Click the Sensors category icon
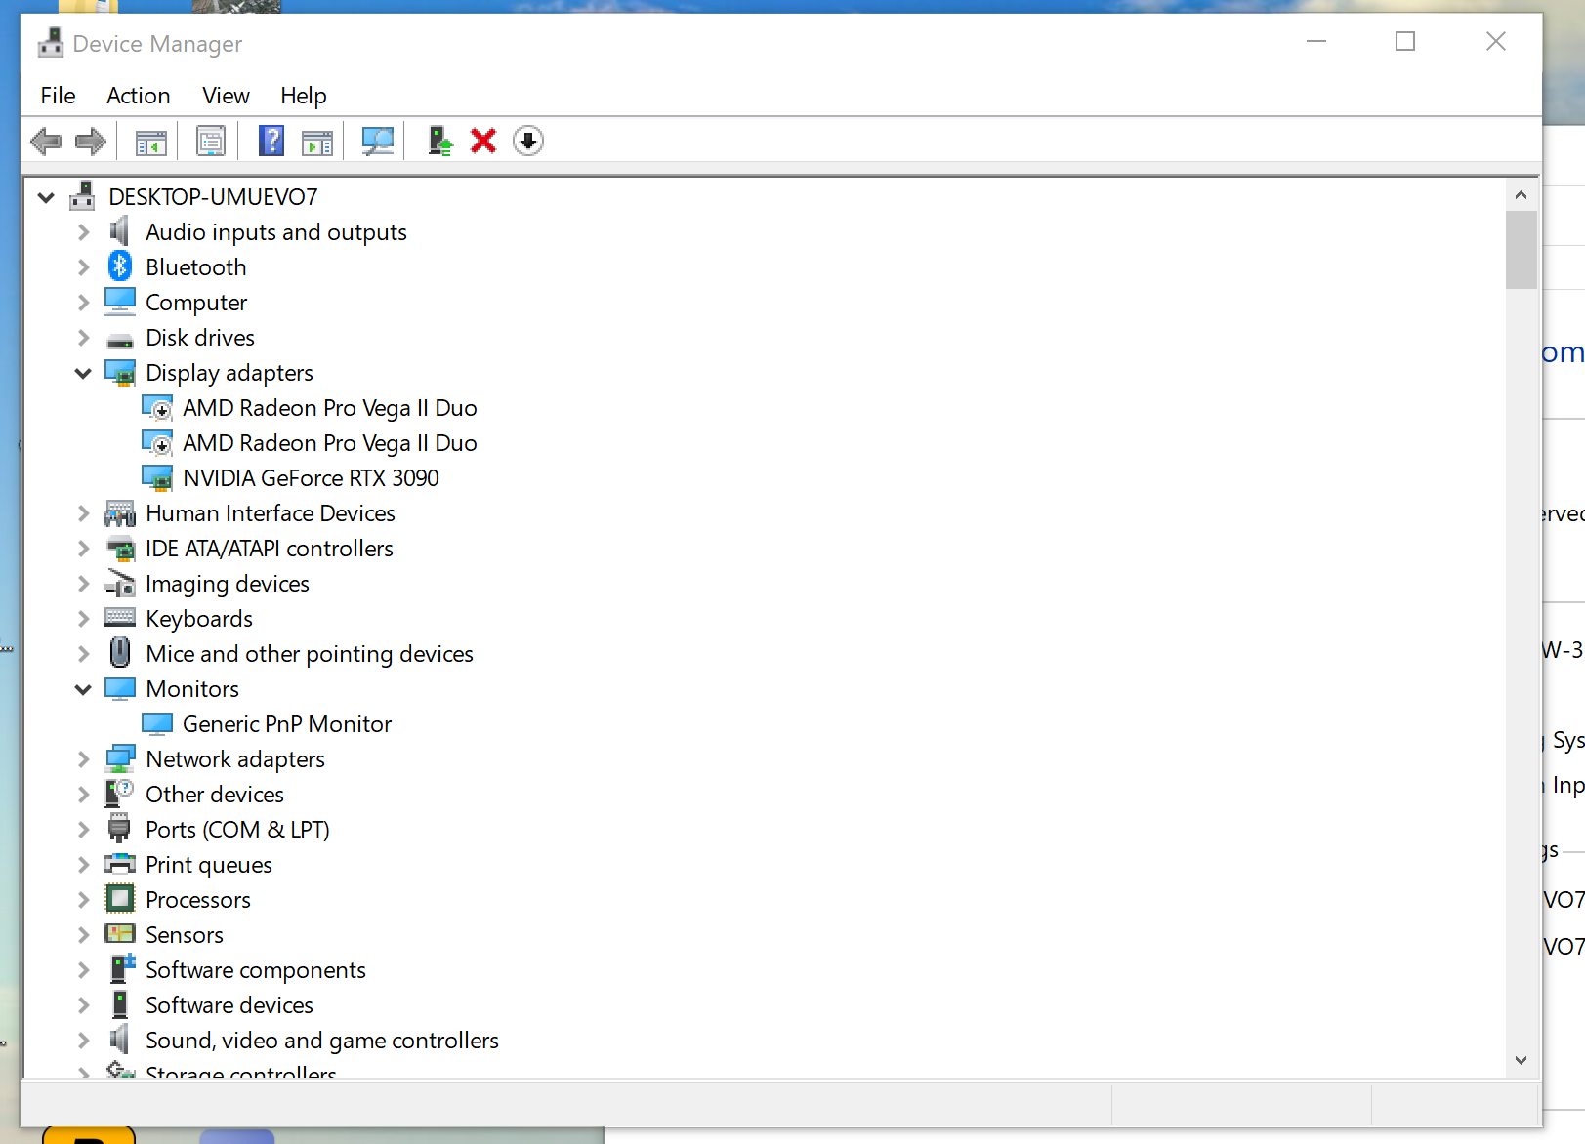The width and height of the screenshot is (1585, 1144). tap(120, 934)
